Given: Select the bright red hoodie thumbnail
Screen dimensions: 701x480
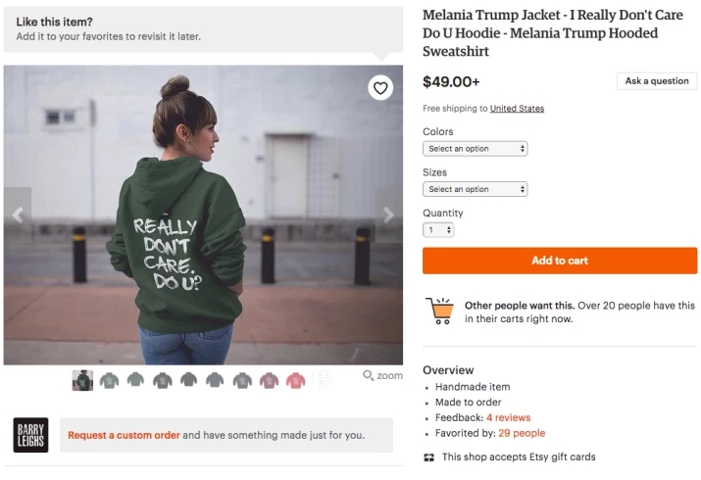Looking at the screenshot, I should [x=295, y=380].
